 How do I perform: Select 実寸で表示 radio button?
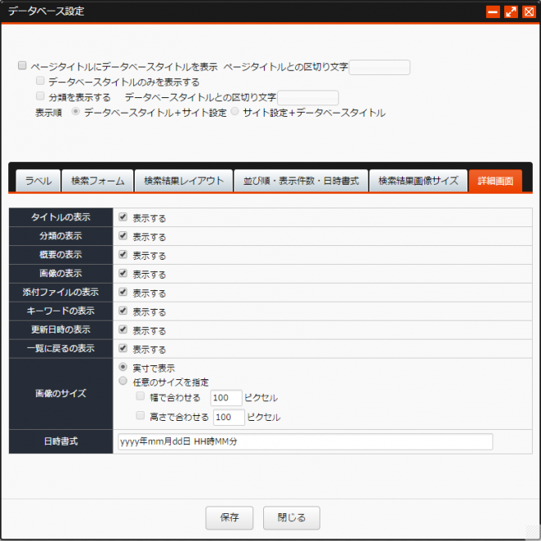[x=123, y=367]
